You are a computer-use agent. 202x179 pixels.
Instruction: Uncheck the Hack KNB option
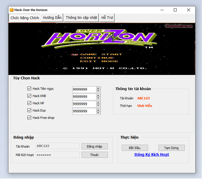click(29, 96)
